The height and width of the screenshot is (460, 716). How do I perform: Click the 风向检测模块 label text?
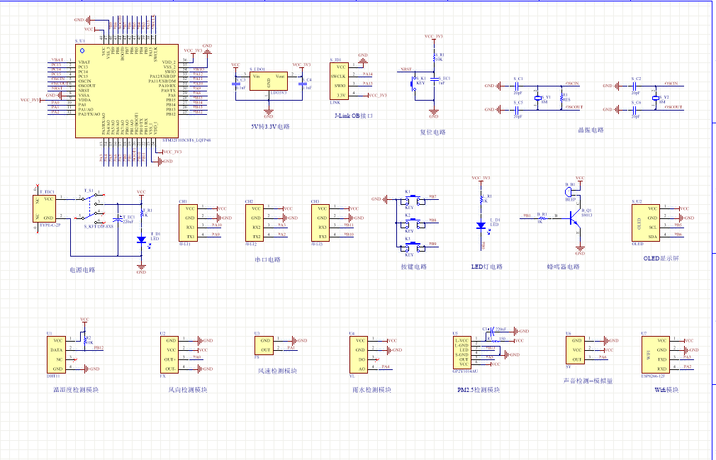(188, 390)
